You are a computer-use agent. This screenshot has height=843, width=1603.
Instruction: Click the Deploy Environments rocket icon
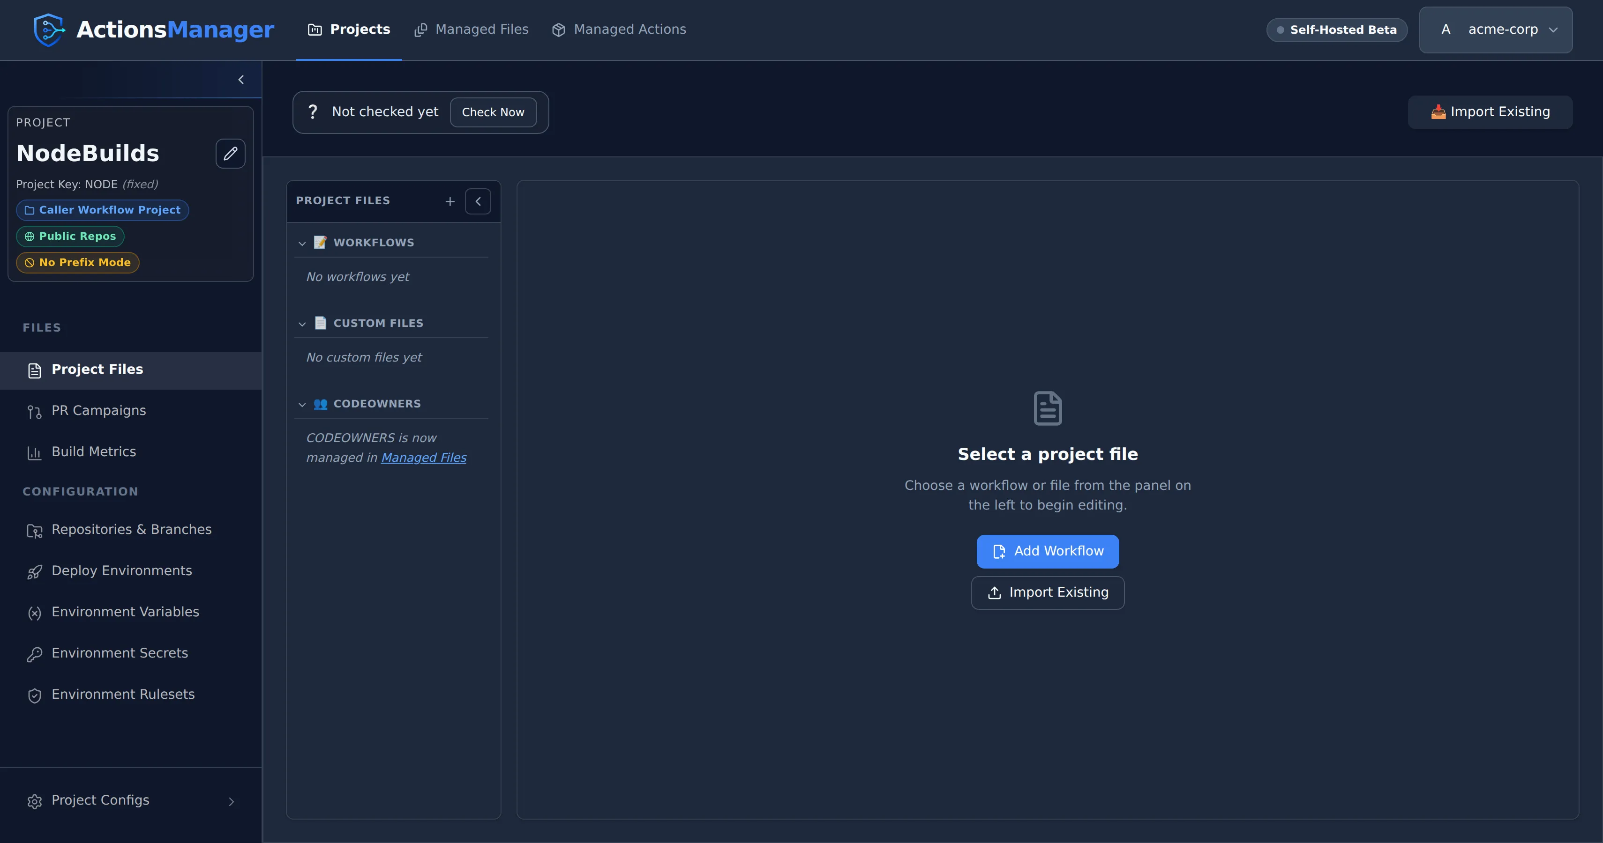(35, 572)
